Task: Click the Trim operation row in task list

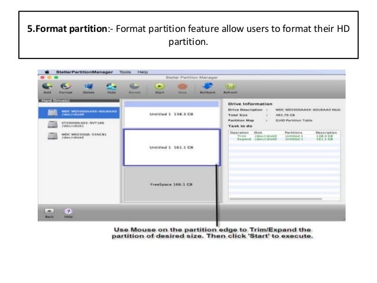Action: (x=284, y=136)
